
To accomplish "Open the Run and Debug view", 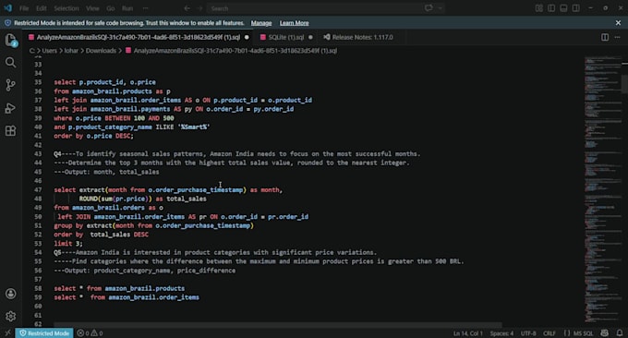I will coord(11,108).
